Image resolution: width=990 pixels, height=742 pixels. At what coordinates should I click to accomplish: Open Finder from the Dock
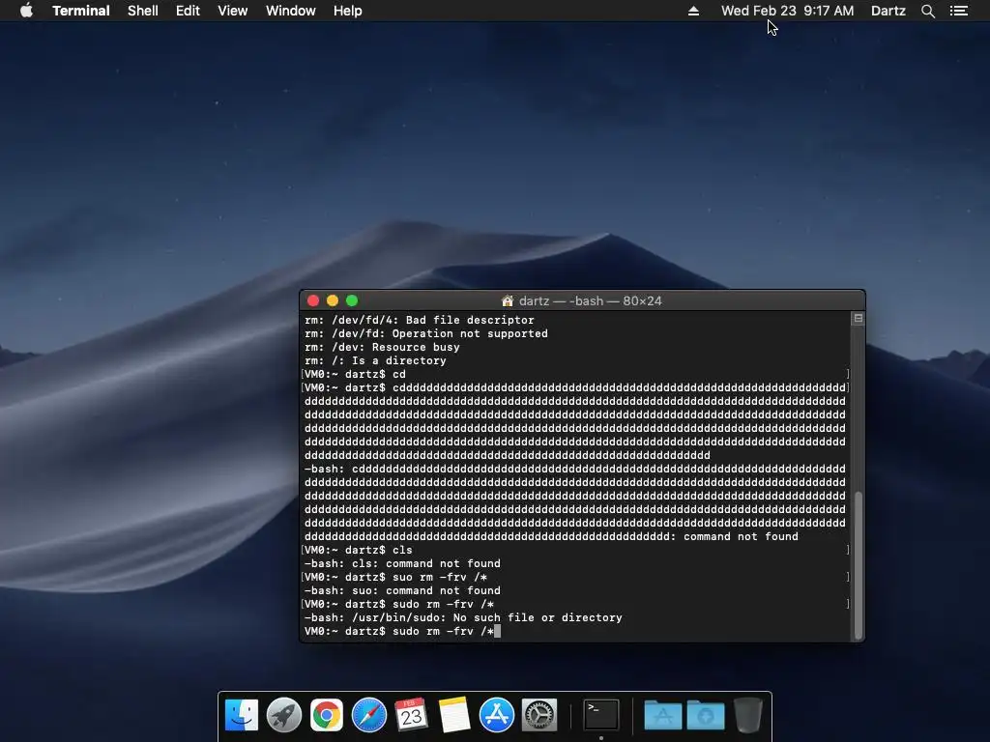coord(242,716)
